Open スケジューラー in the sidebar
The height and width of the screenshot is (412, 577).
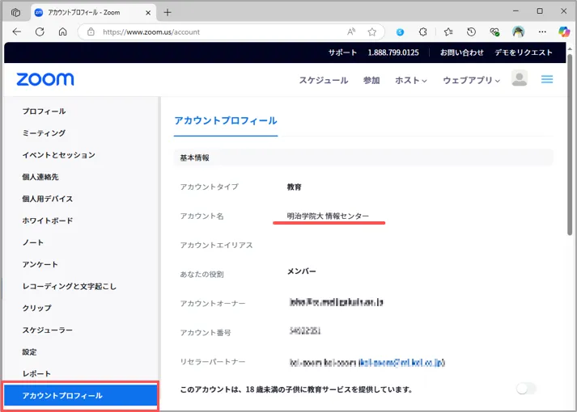[48, 330]
